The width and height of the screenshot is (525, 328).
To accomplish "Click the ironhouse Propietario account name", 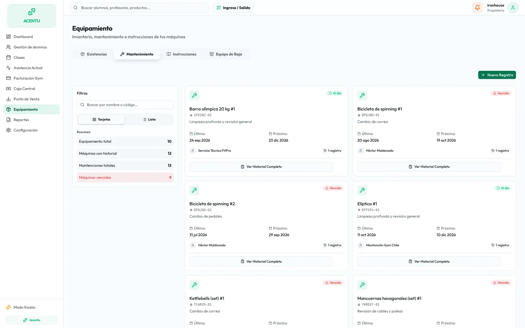I will tap(495, 8).
